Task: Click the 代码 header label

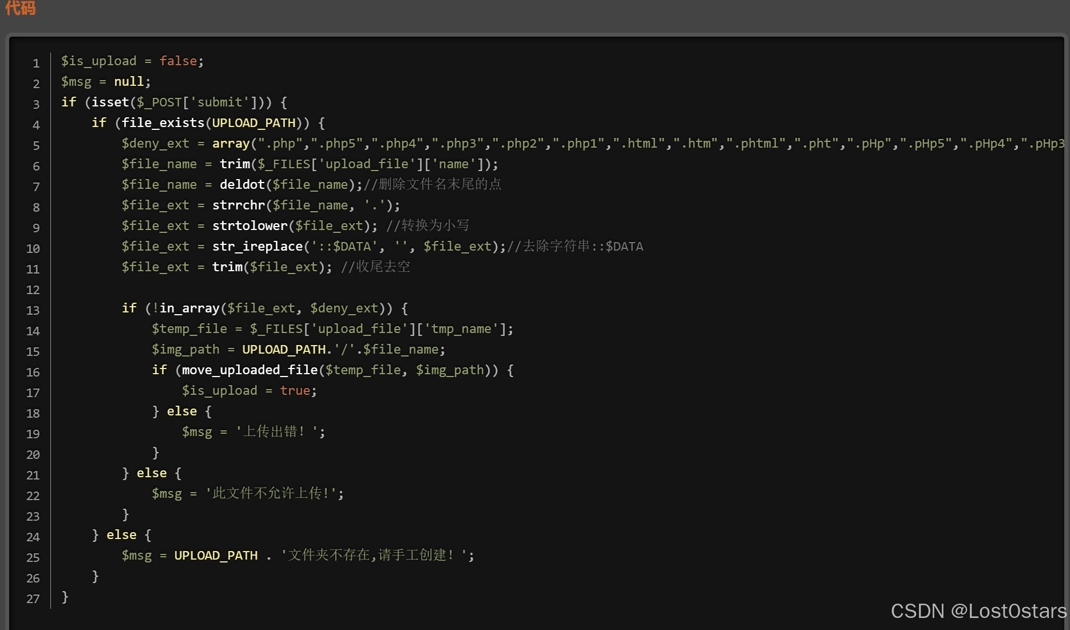Action: point(19,9)
